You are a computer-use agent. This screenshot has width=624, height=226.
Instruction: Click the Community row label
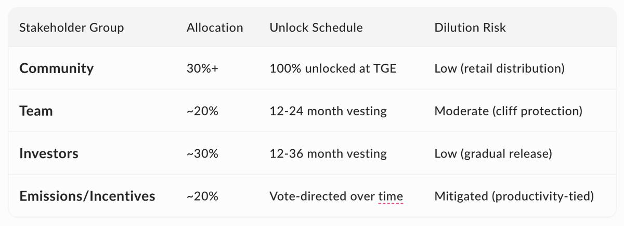(x=57, y=68)
